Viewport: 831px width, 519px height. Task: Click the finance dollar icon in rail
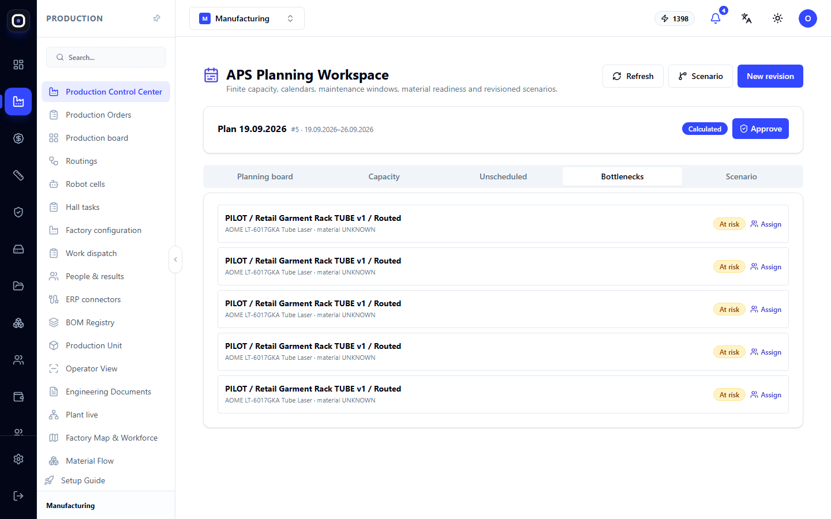(18, 138)
